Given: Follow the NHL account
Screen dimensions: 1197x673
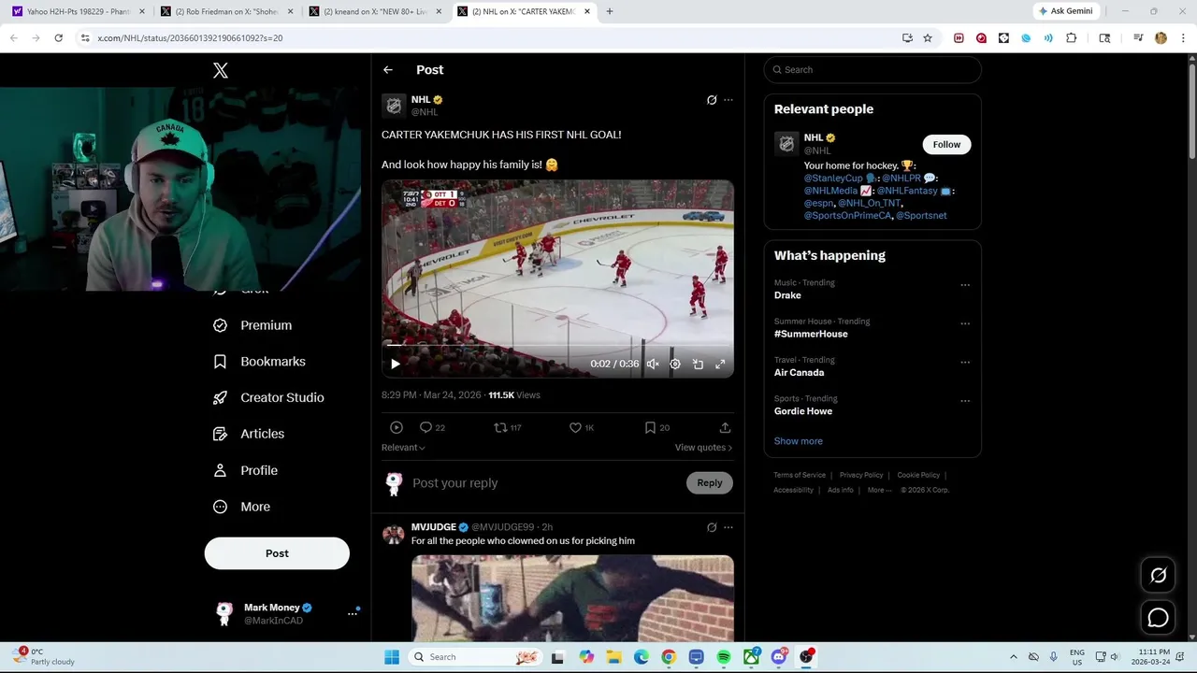Looking at the screenshot, I should click(x=946, y=144).
